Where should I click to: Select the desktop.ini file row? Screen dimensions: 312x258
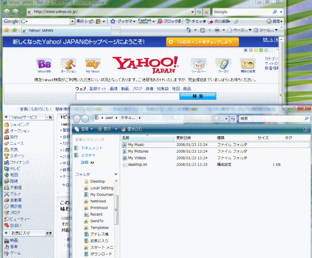215,165
